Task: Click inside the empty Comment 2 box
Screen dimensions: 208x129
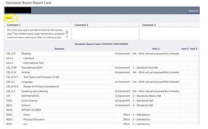Action: pyautogui.click(x=105, y=33)
